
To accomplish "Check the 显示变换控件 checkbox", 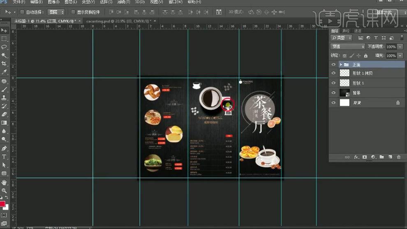I will (x=73, y=12).
